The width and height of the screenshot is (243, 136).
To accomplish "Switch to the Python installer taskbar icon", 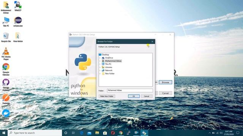I will tap(144, 133).
